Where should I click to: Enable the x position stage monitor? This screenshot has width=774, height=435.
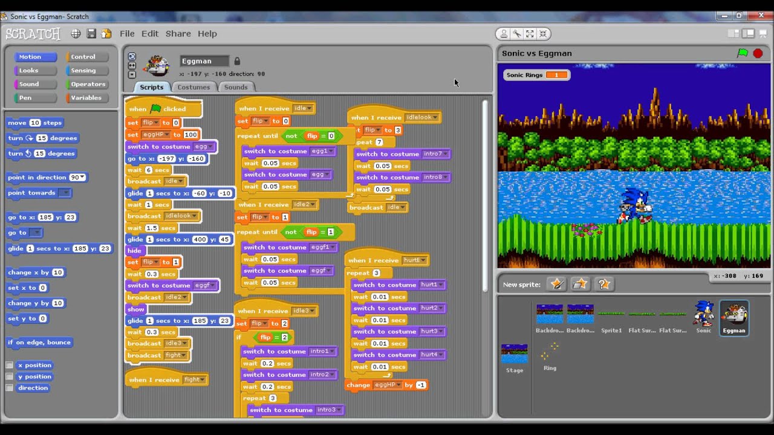(9, 365)
